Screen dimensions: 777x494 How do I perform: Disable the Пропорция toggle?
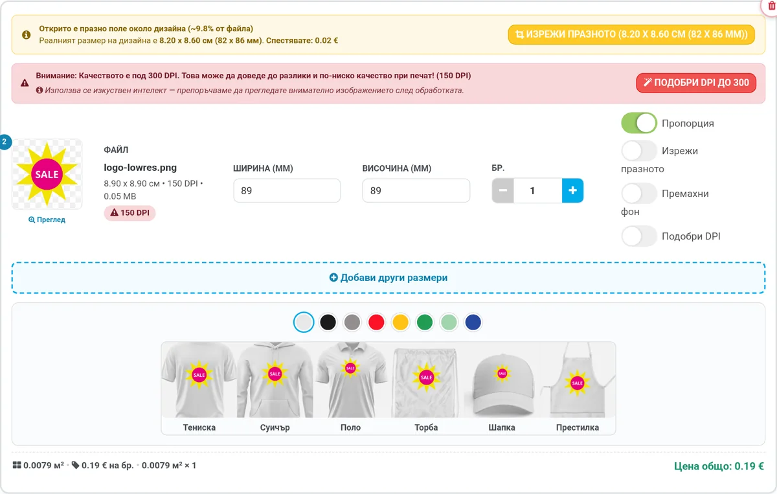pyautogui.click(x=639, y=123)
